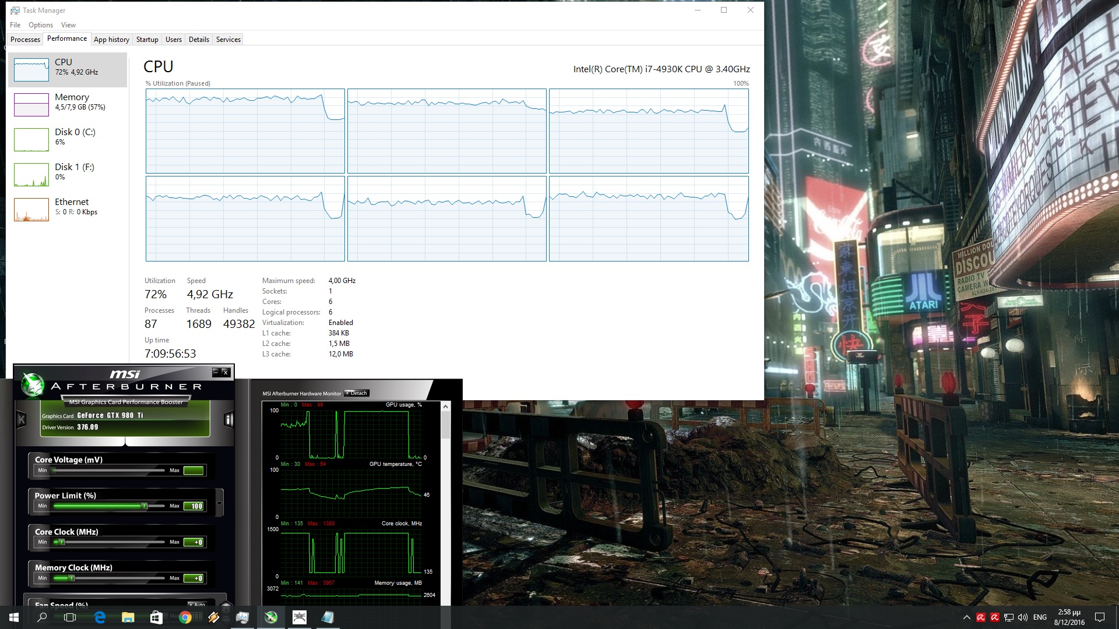Click the Afterburner information 'i' icon
1119x629 pixels.
click(228, 419)
